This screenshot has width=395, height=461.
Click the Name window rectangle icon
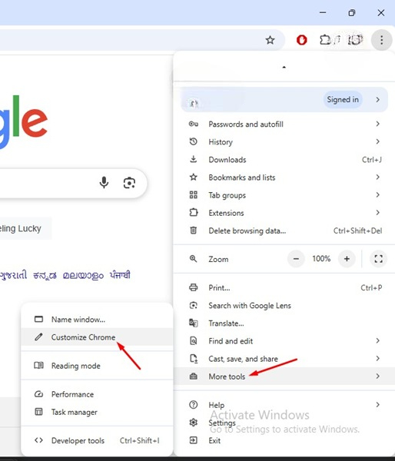click(38, 319)
